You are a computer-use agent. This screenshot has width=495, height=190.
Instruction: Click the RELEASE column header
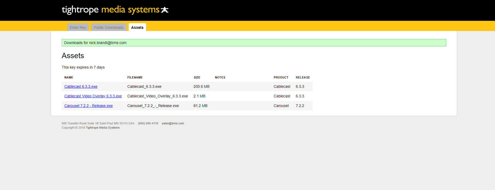click(303, 77)
